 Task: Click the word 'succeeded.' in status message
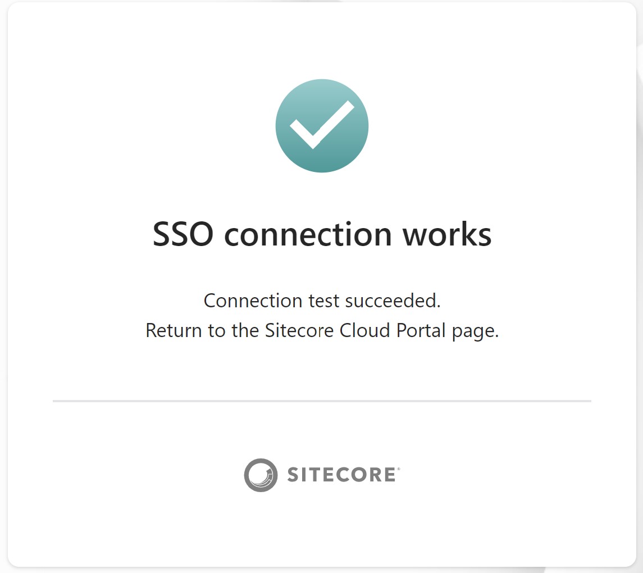[x=393, y=301]
